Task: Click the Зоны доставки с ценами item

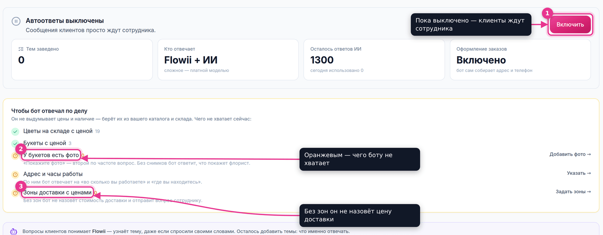Action: click(57, 192)
